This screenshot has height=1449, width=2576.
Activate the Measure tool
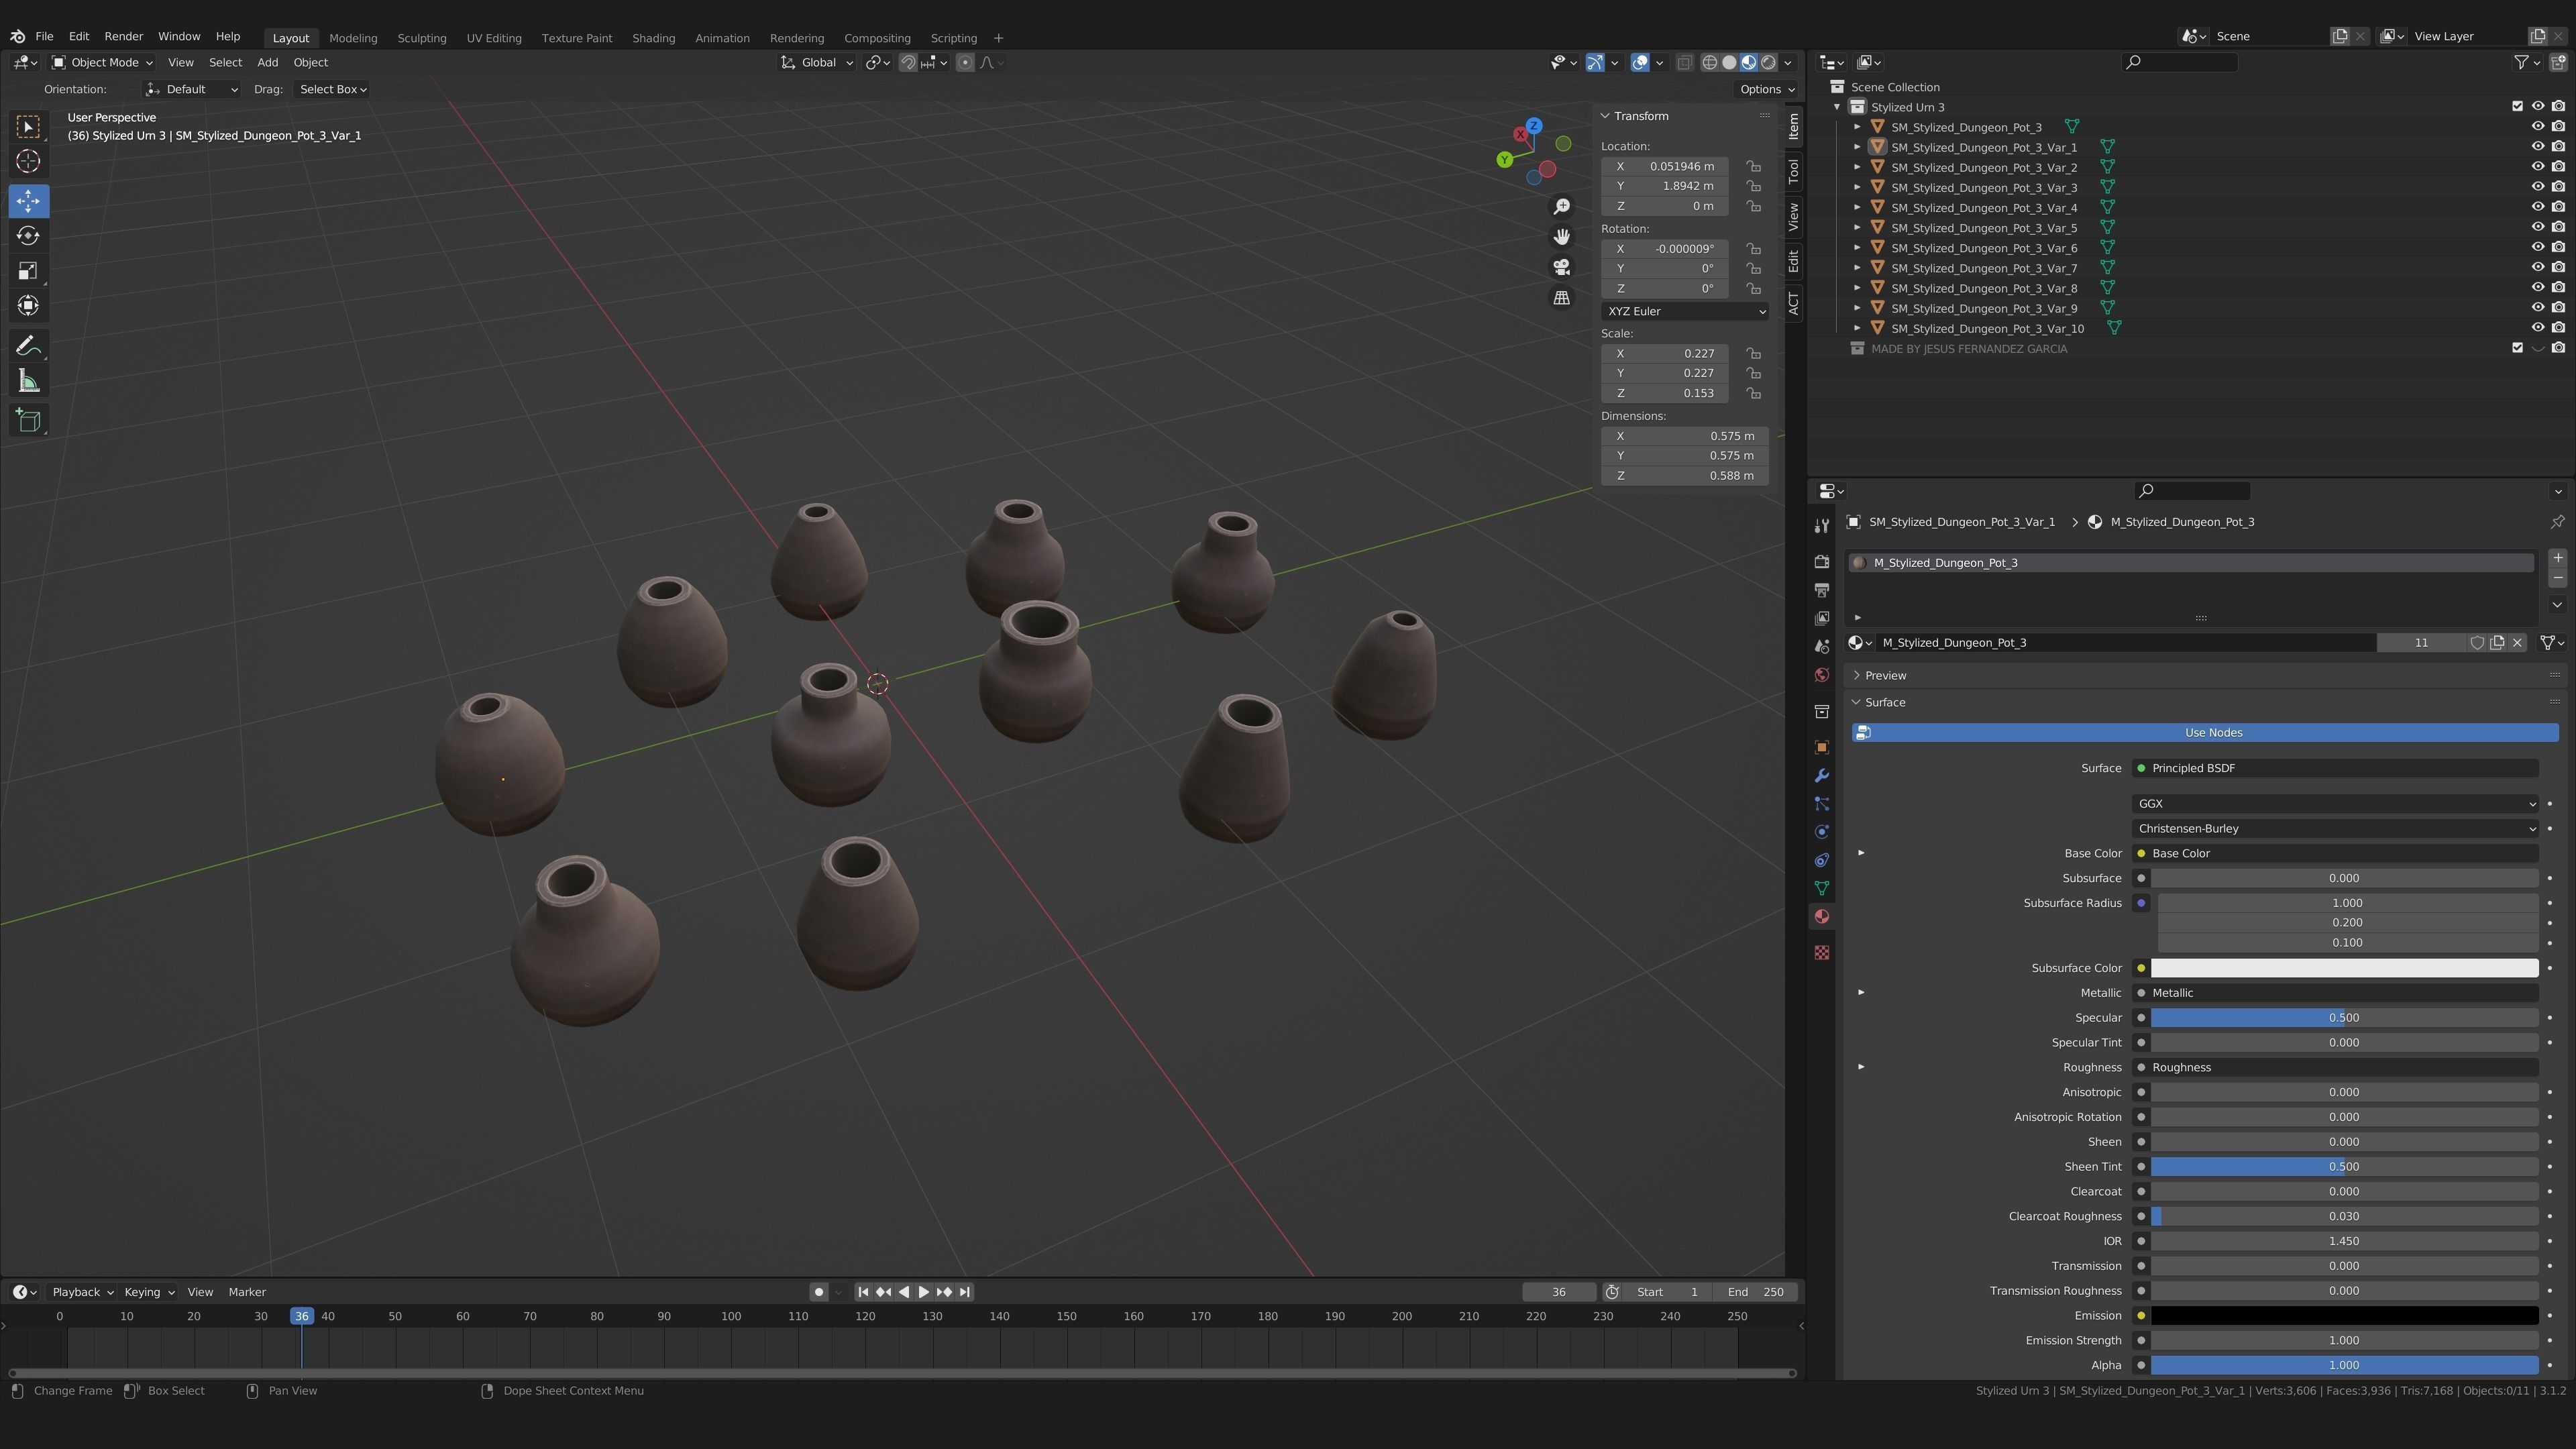click(28, 381)
